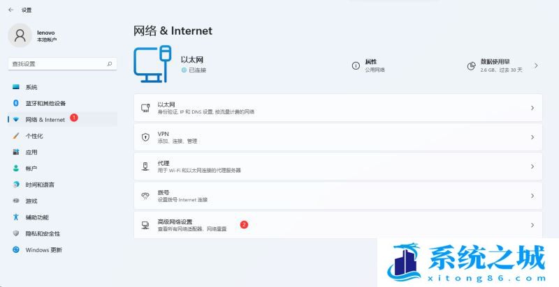Open 数据使用量 details
The width and height of the screenshot is (559, 287).
coord(502,65)
